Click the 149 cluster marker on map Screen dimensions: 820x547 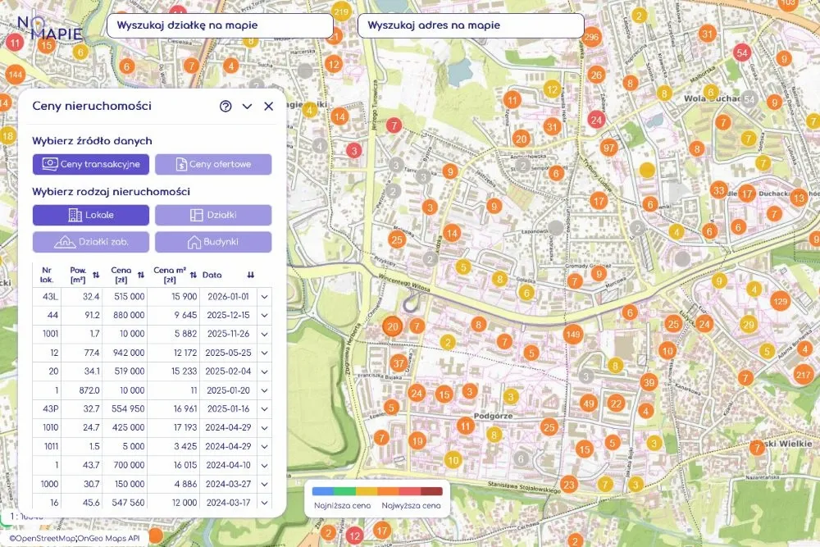click(x=572, y=334)
